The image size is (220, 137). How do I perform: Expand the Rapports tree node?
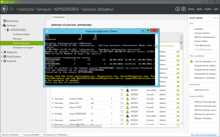[2, 52]
